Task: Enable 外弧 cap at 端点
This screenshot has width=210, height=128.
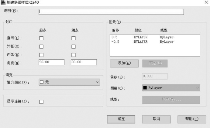Action: pyautogui.click(x=73, y=47)
